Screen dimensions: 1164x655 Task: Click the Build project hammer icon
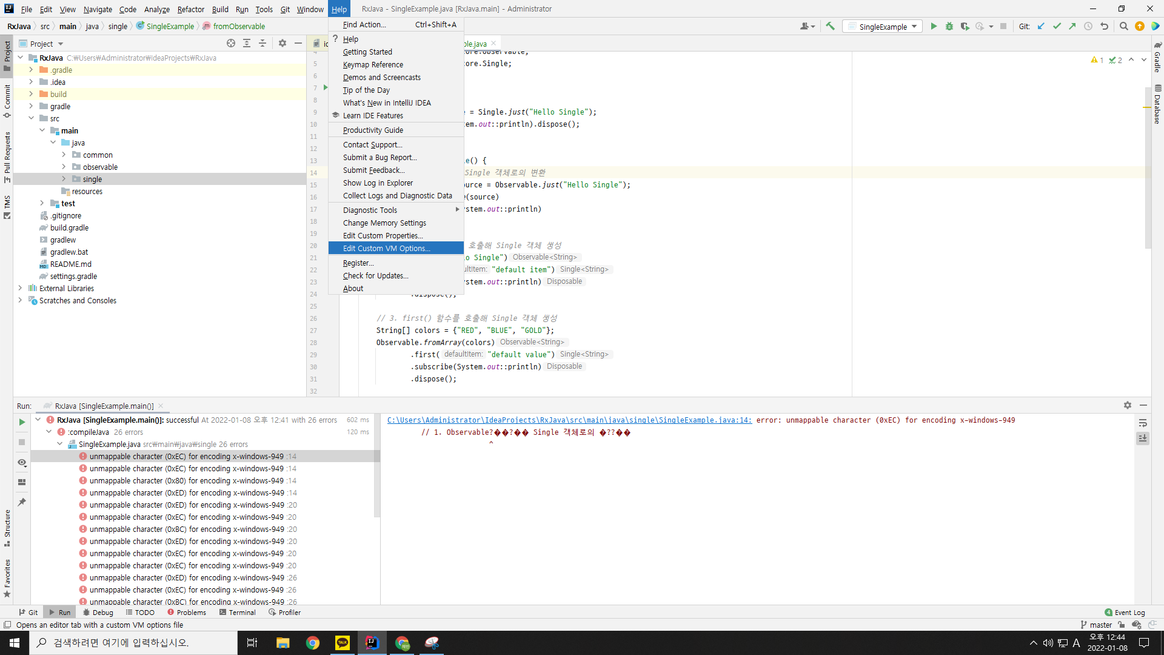(830, 26)
